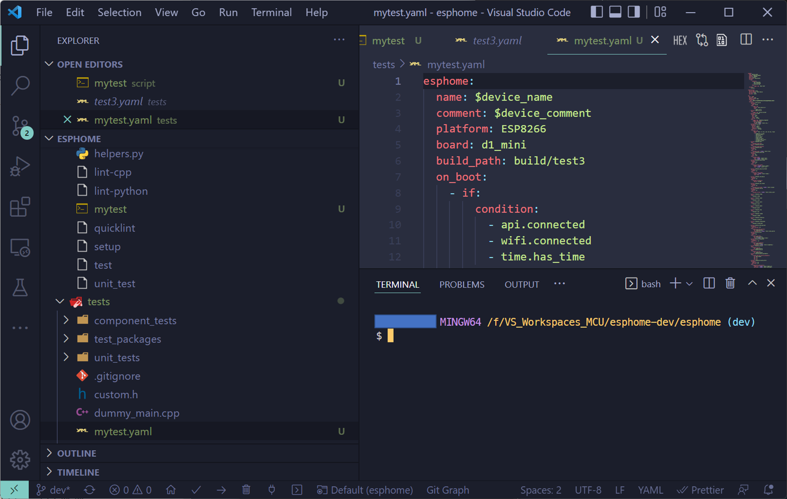Open dummy_main.cpp in the explorer
Image resolution: width=787 pixels, height=499 pixels.
click(x=137, y=413)
